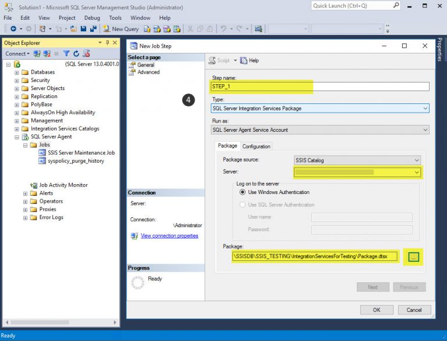This screenshot has height=341, width=447.
Task: Click the Step name input field
Action: 320,87
